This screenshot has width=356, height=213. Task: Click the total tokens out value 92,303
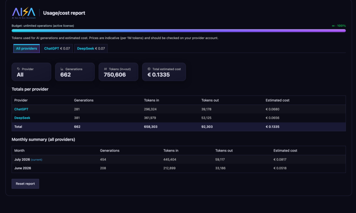coord(207,127)
